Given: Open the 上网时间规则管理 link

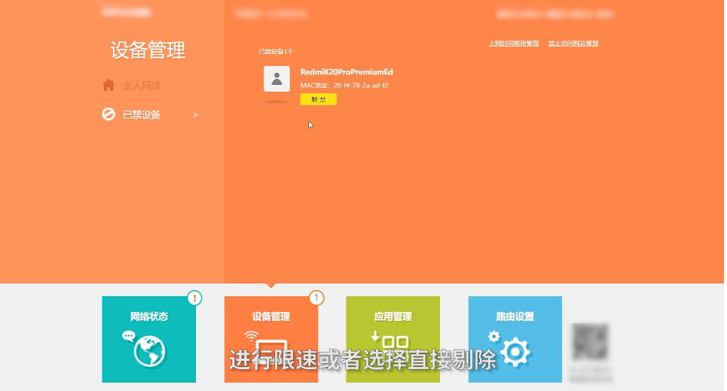Looking at the screenshot, I should point(514,44).
